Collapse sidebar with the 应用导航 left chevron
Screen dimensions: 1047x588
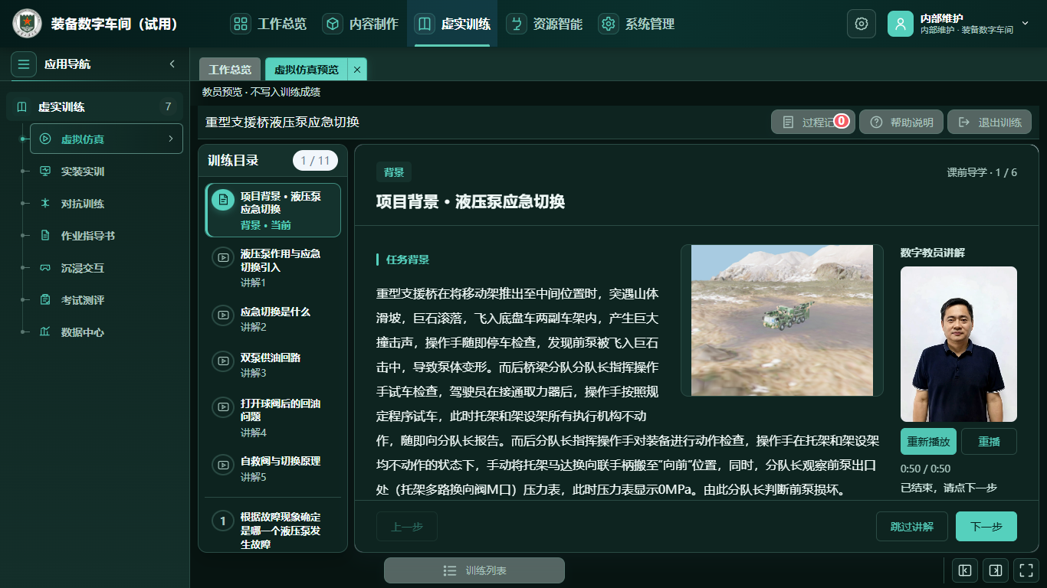pyautogui.click(x=172, y=64)
